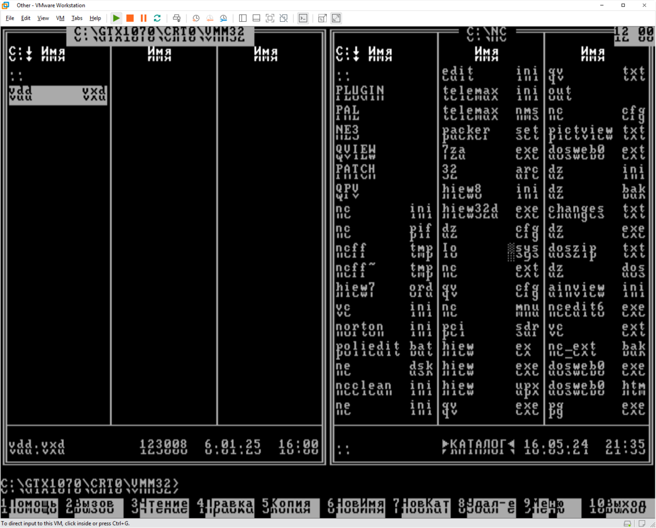Click the 10 Выход function key
The width and height of the screenshot is (656, 528).
(x=618, y=507)
